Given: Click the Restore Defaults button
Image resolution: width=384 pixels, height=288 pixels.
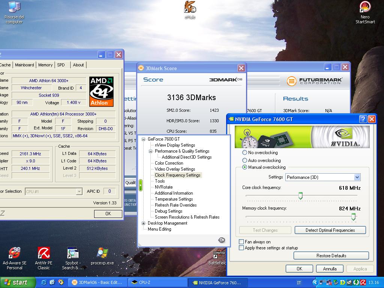Looking at the screenshot, I should (x=331, y=255).
